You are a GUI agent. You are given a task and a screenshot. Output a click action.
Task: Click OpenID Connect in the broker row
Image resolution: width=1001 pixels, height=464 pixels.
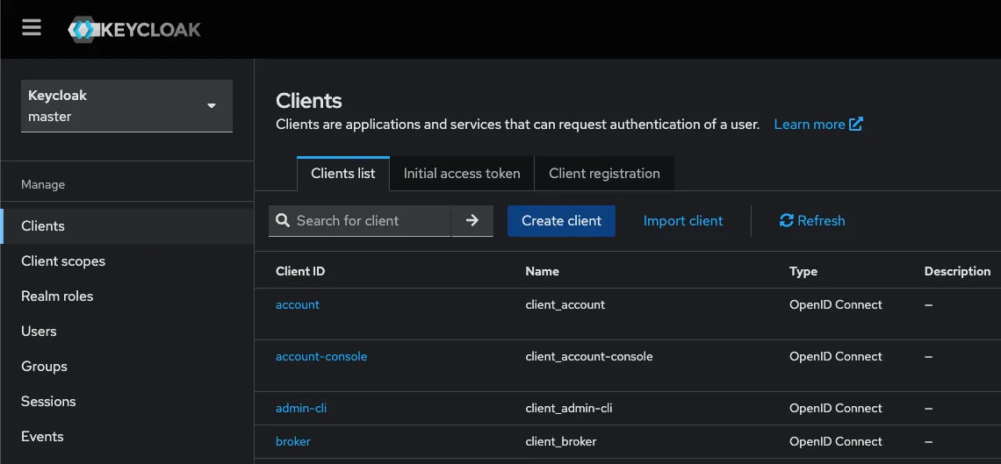coord(836,441)
